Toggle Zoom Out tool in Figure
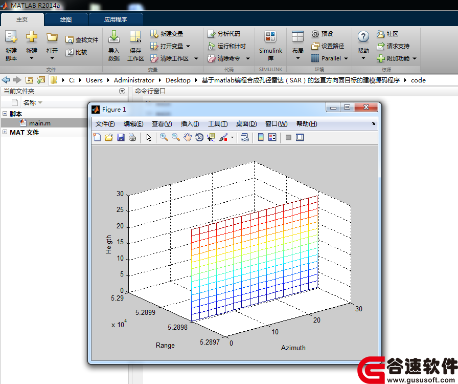Viewport: 458px width, 384px height. click(x=175, y=137)
